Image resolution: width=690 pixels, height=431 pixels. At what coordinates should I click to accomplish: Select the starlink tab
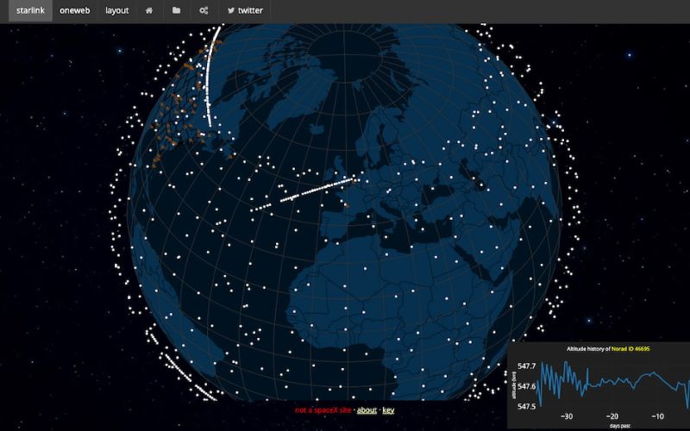pos(30,10)
